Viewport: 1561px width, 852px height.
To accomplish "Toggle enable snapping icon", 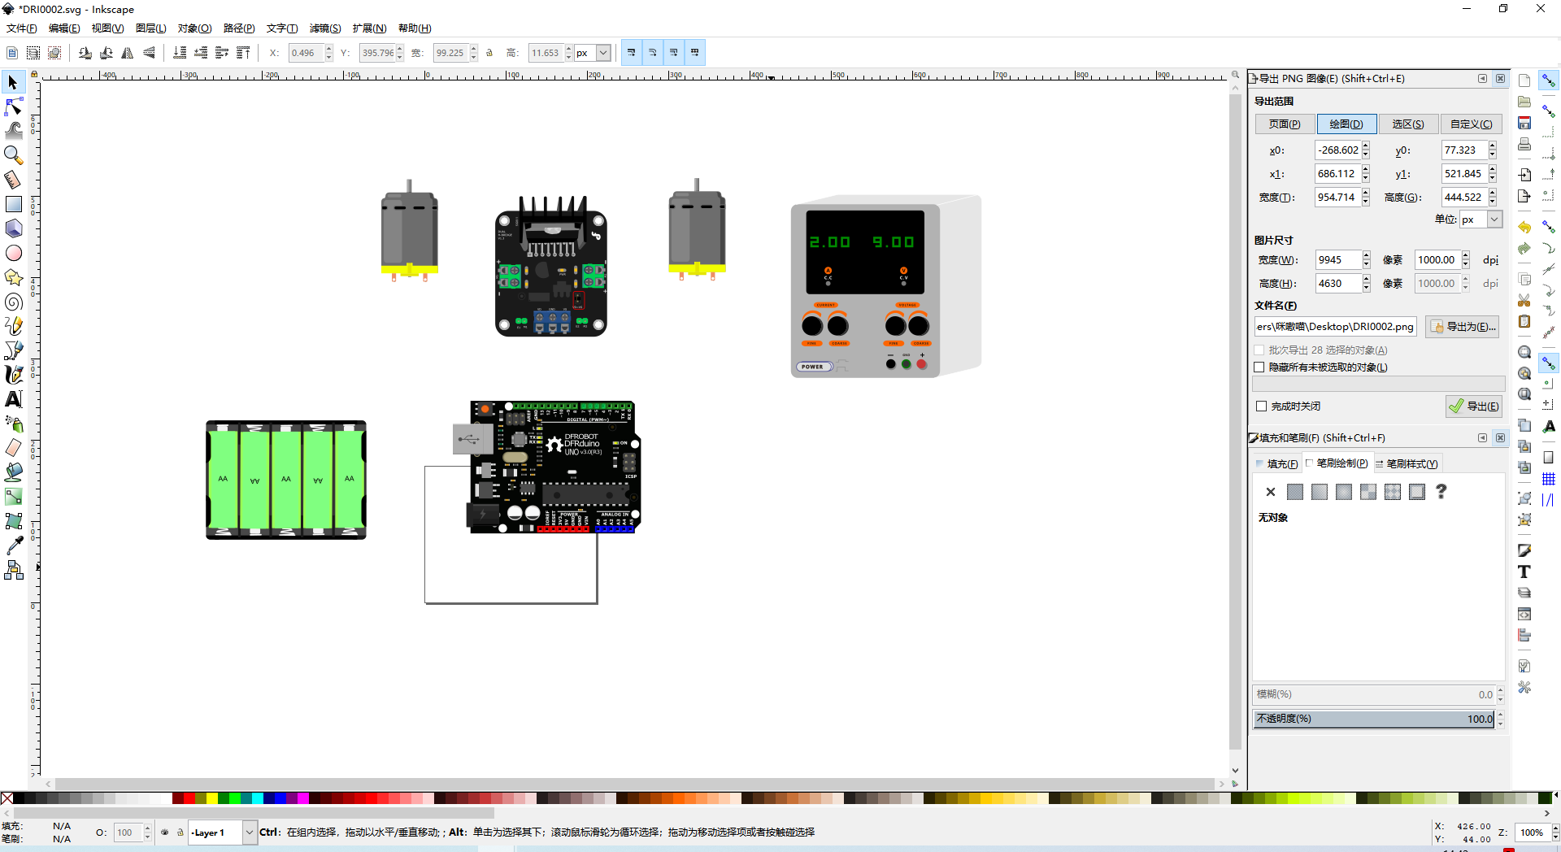I will 1549,80.
